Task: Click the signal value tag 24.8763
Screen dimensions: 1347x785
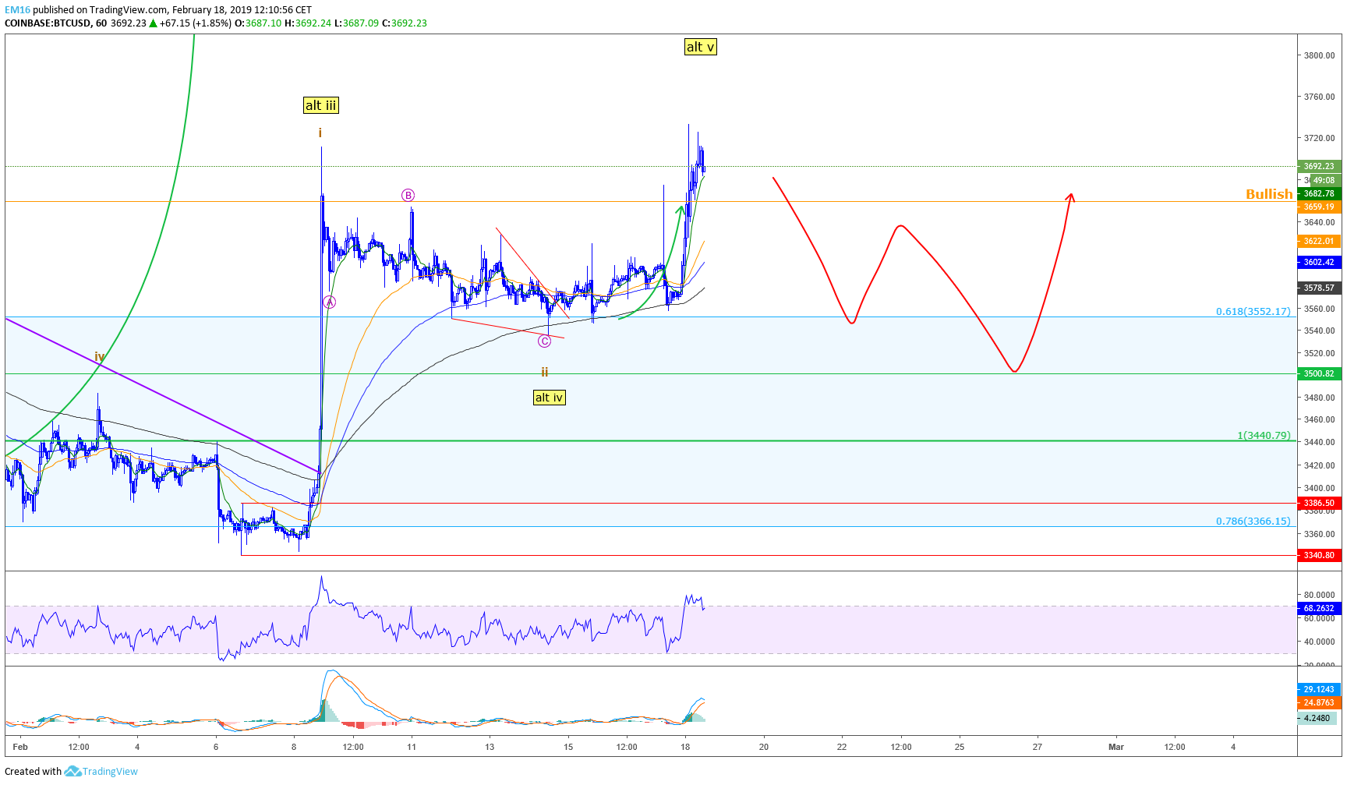Action: click(1319, 702)
